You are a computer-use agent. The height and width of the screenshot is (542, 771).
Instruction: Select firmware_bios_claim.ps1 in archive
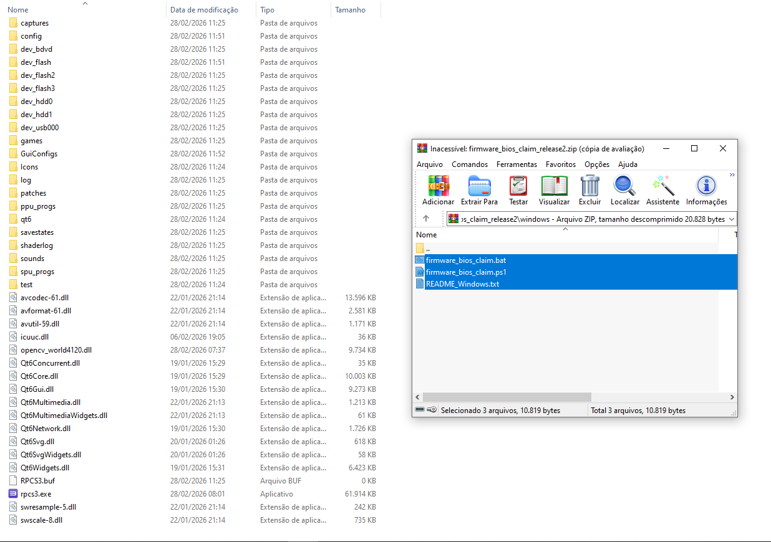pyautogui.click(x=465, y=272)
